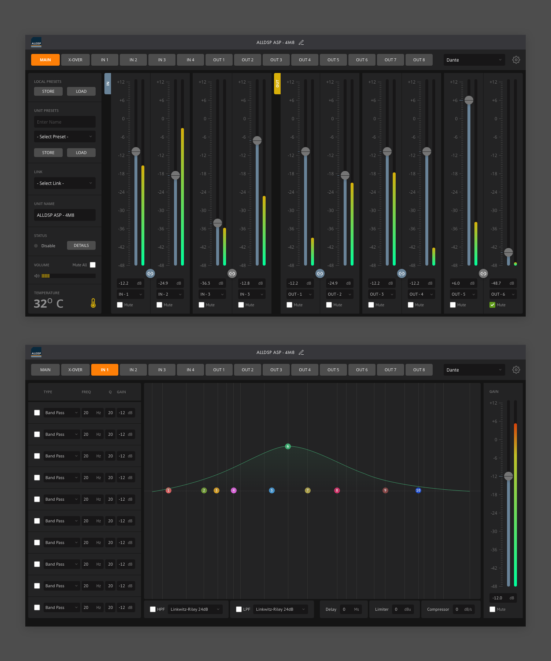551x661 pixels.
Task: Switch to the OUT 3 tab in the mixer window
Action: click(276, 60)
